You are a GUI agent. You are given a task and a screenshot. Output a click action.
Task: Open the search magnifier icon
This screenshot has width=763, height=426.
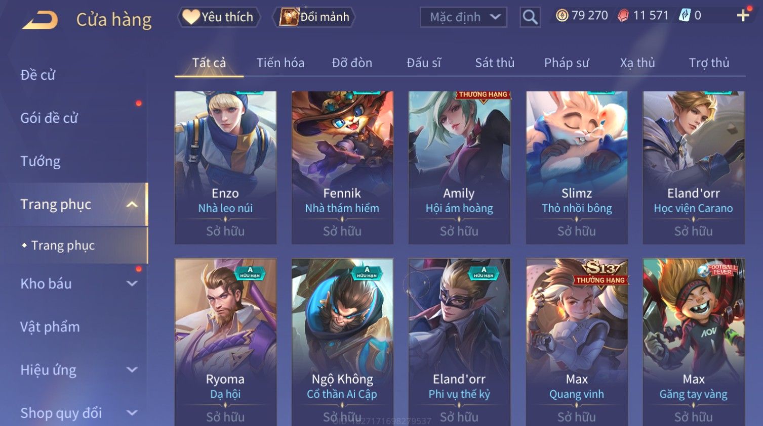coord(530,17)
